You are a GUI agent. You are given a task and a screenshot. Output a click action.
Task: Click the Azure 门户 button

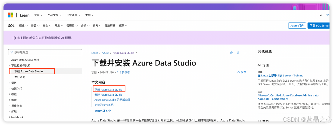tap(297, 25)
